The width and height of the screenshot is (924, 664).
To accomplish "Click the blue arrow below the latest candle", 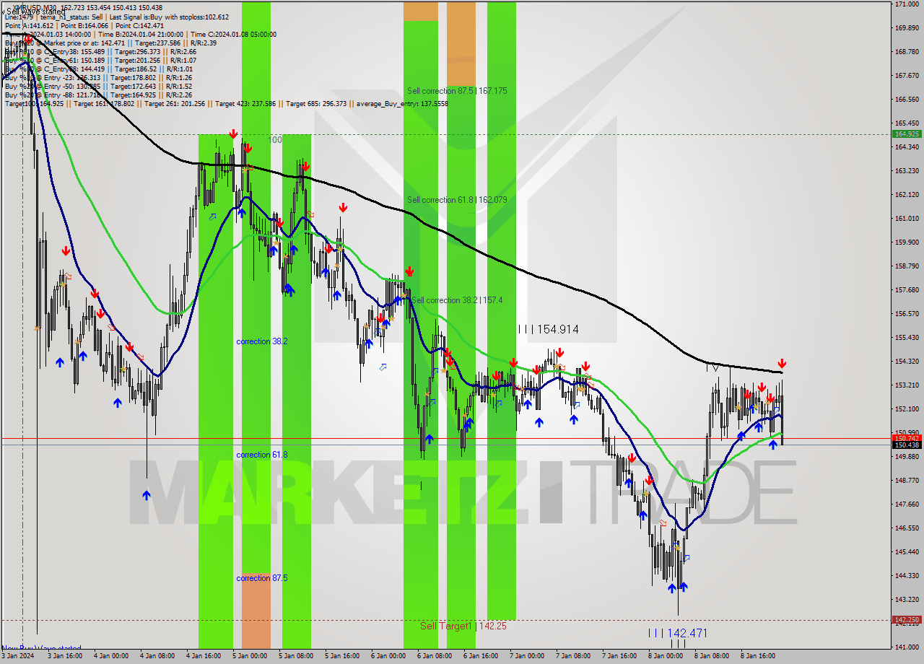I will 773,445.
